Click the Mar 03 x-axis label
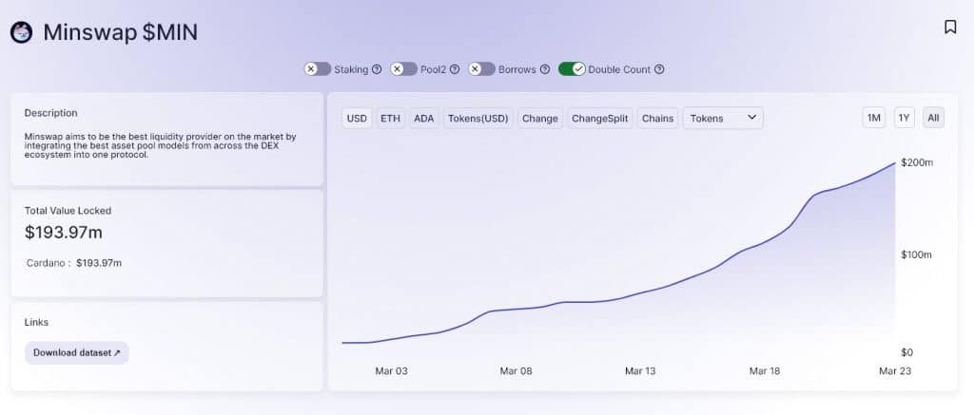The image size is (974, 415). click(391, 371)
